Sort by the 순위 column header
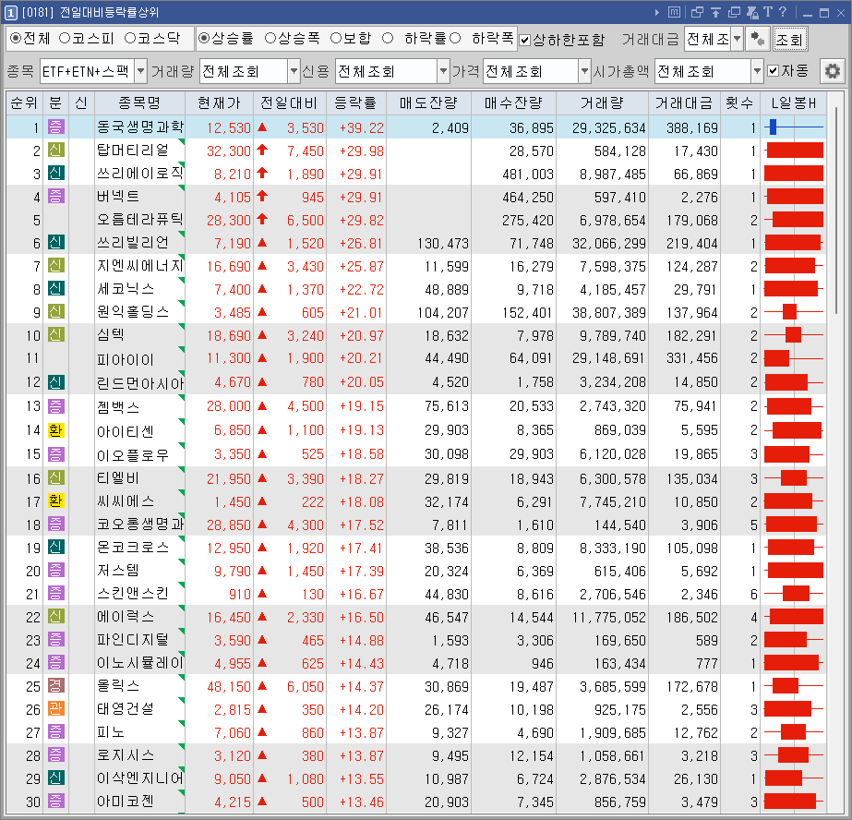This screenshot has width=852, height=820. click(x=24, y=102)
